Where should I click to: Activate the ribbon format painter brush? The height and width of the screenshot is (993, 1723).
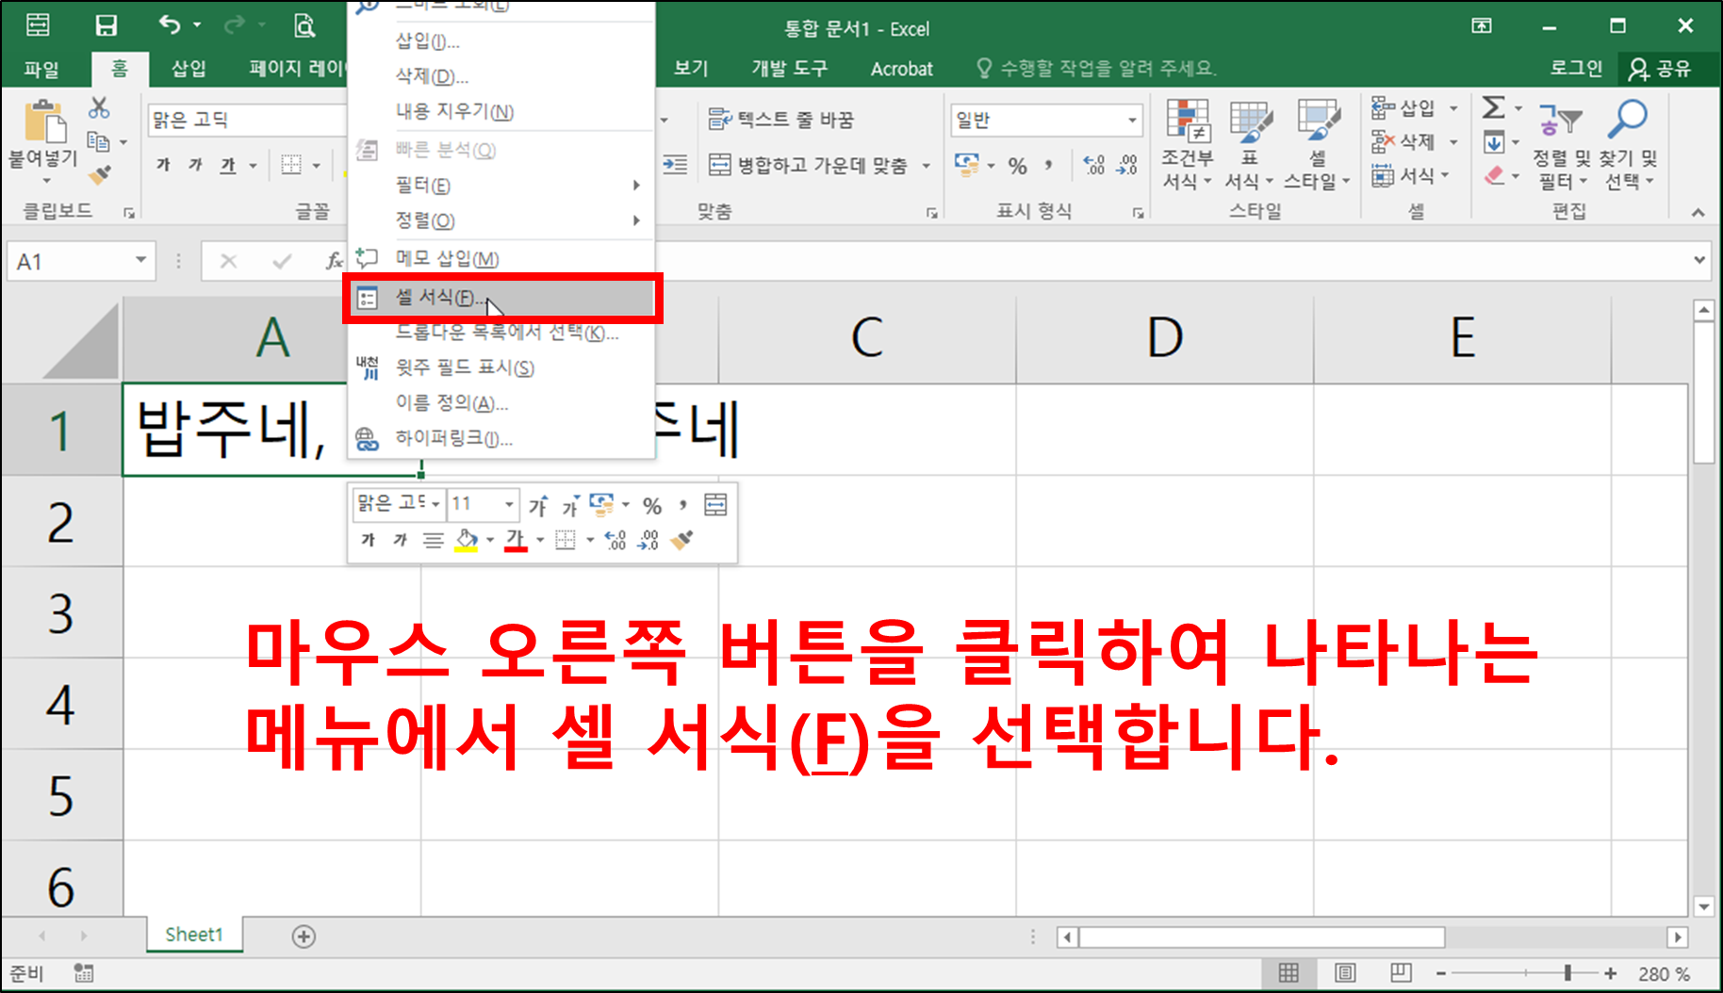coord(99,174)
